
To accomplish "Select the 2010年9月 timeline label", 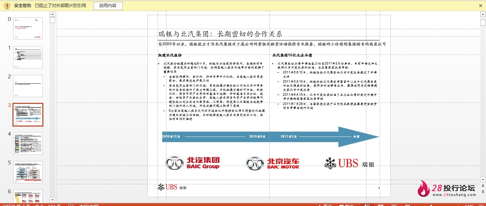I will [257, 137].
